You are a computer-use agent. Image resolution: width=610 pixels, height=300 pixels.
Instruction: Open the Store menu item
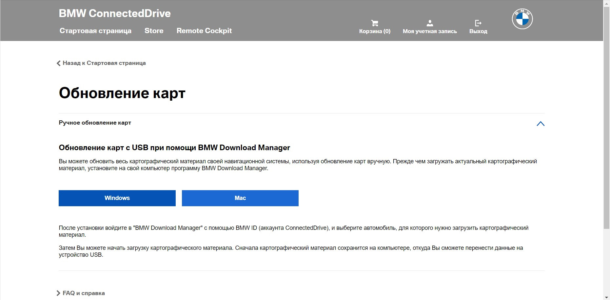(154, 31)
